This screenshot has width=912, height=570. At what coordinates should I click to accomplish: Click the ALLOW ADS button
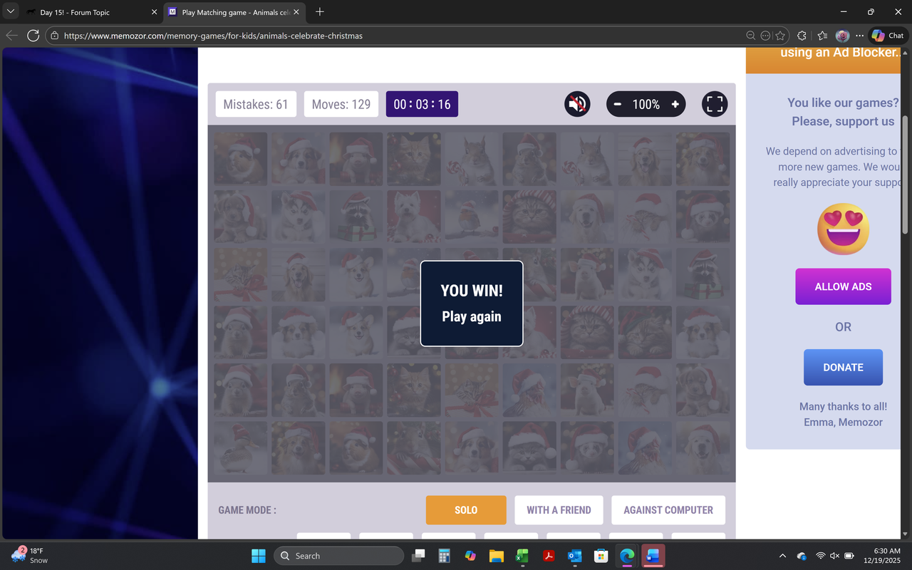[843, 286]
